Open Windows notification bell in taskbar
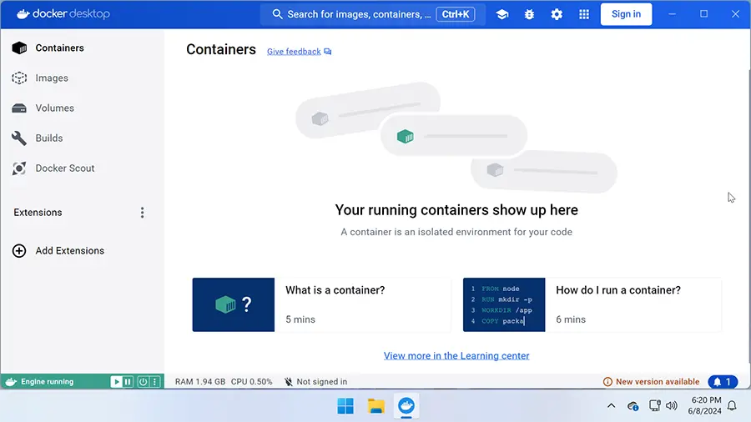The width and height of the screenshot is (751, 422). pyautogui.click(x=732, y=406)
